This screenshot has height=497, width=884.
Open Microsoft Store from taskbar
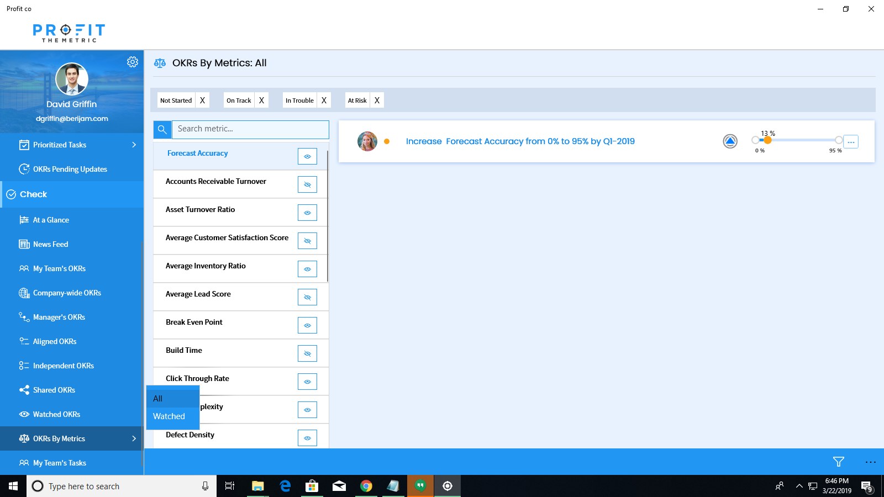pos(312,486)
